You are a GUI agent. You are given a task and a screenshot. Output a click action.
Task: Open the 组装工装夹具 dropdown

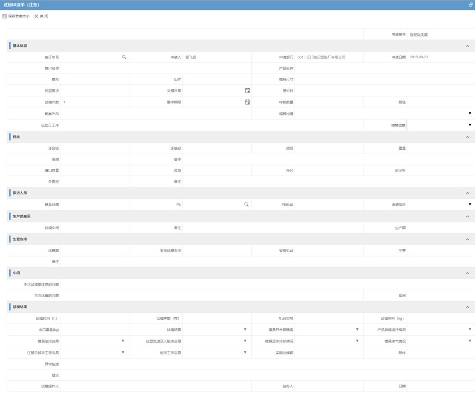[245, 352]
